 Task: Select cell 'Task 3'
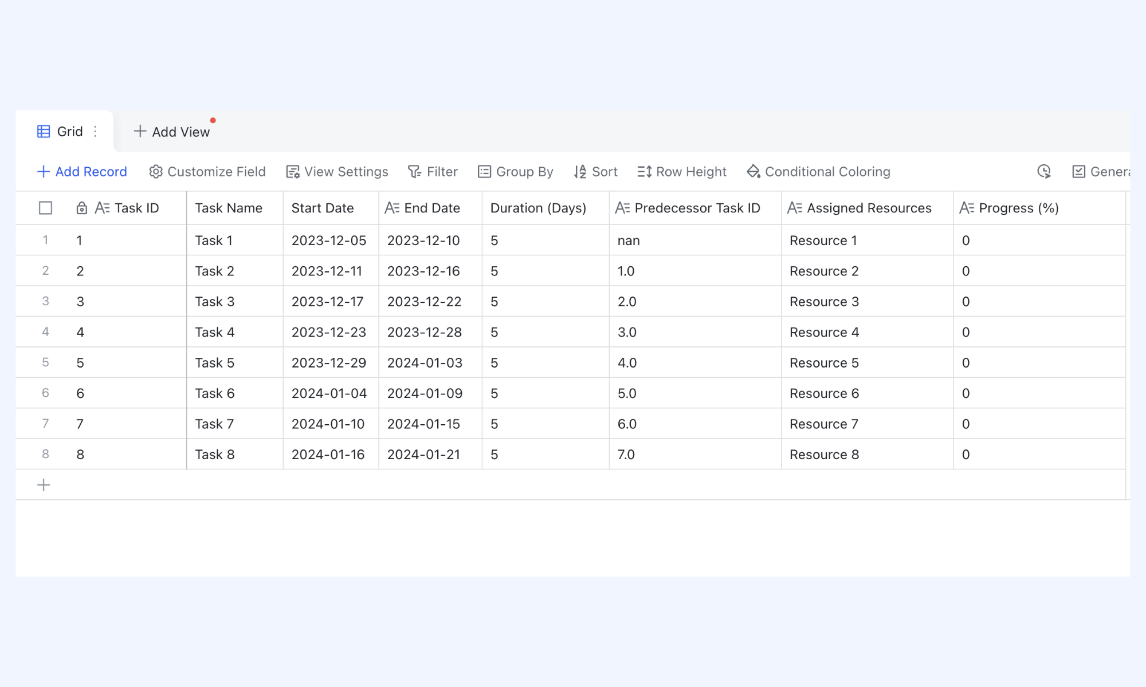click(235, 302)
